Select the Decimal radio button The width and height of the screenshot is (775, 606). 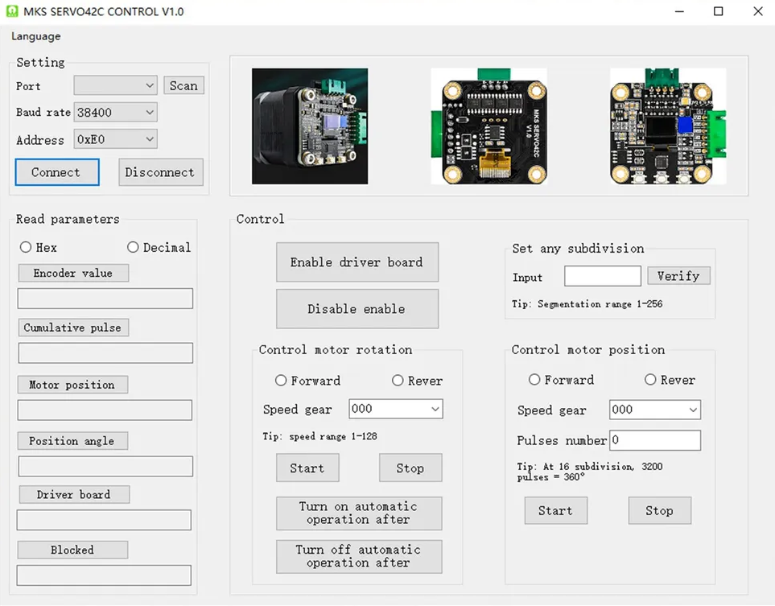pyautogui.click(x=133, y=248)
